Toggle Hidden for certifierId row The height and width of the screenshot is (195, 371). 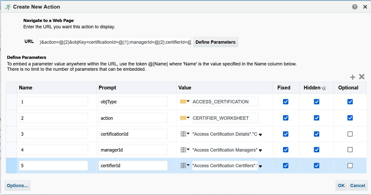[x=316, y=165]
